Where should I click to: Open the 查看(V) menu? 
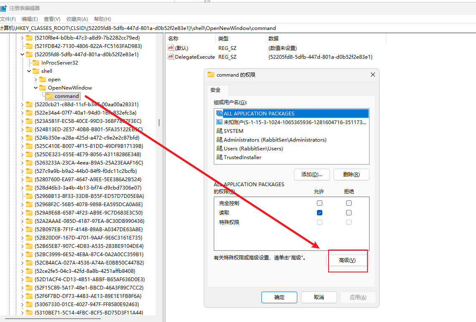click(x=52, y=19)
